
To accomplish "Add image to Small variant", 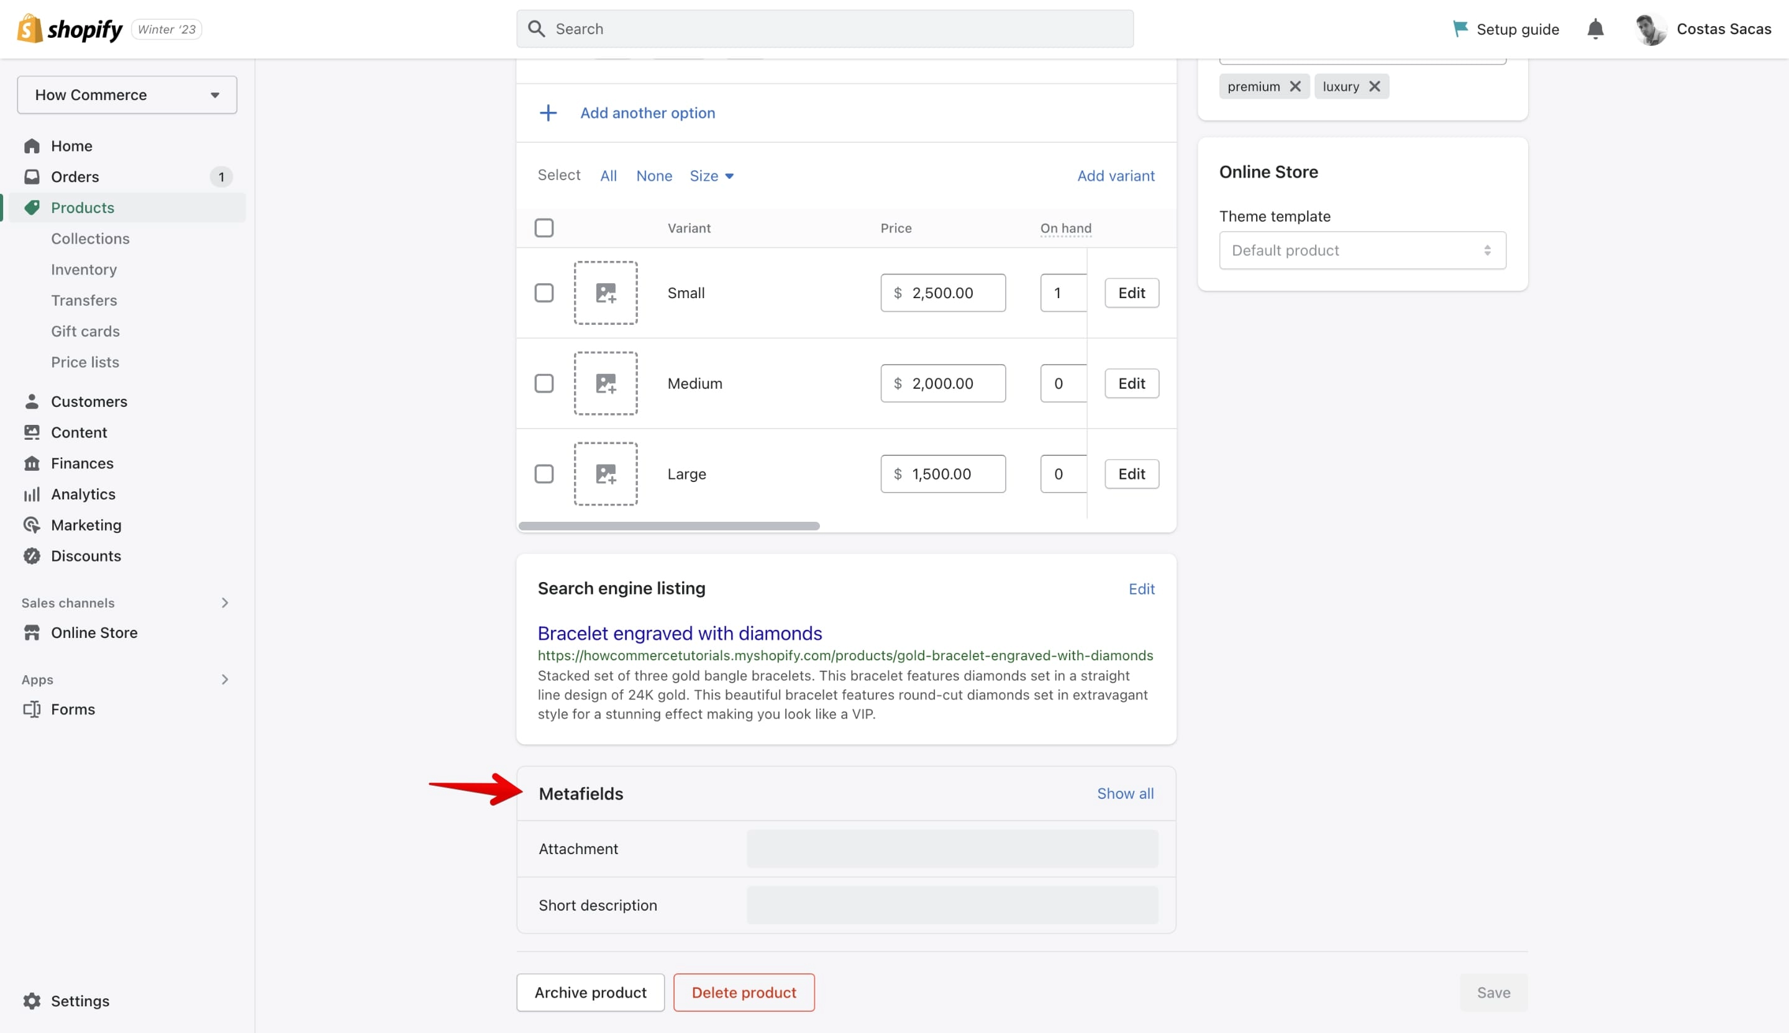I will click(x=606, y=293).
